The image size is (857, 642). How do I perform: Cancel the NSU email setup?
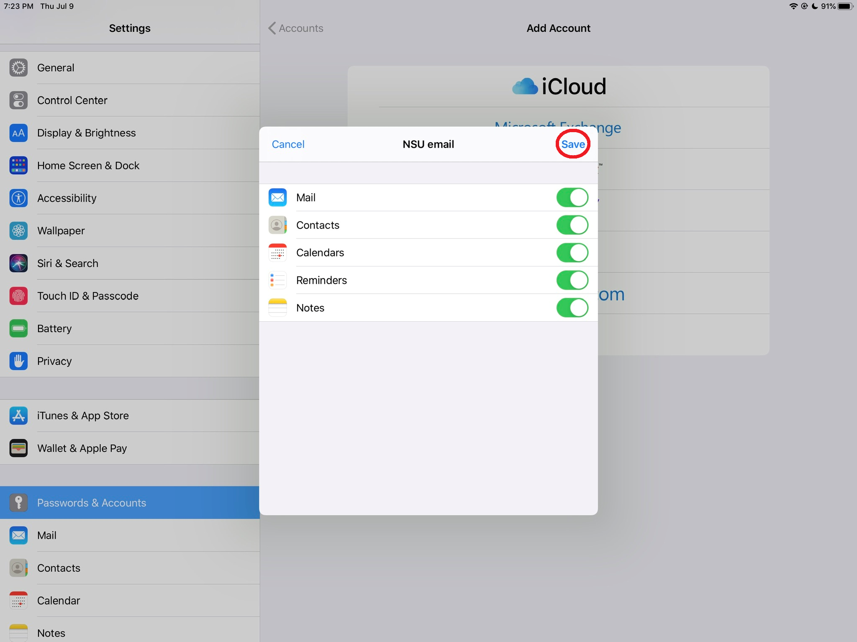pos(288,144)
